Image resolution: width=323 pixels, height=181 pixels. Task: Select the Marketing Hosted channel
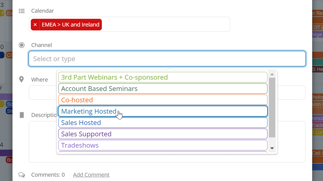point(163,111)
